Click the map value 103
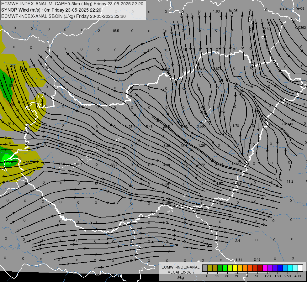Viewport: 307px width, 282px height. tap(12, 105)
